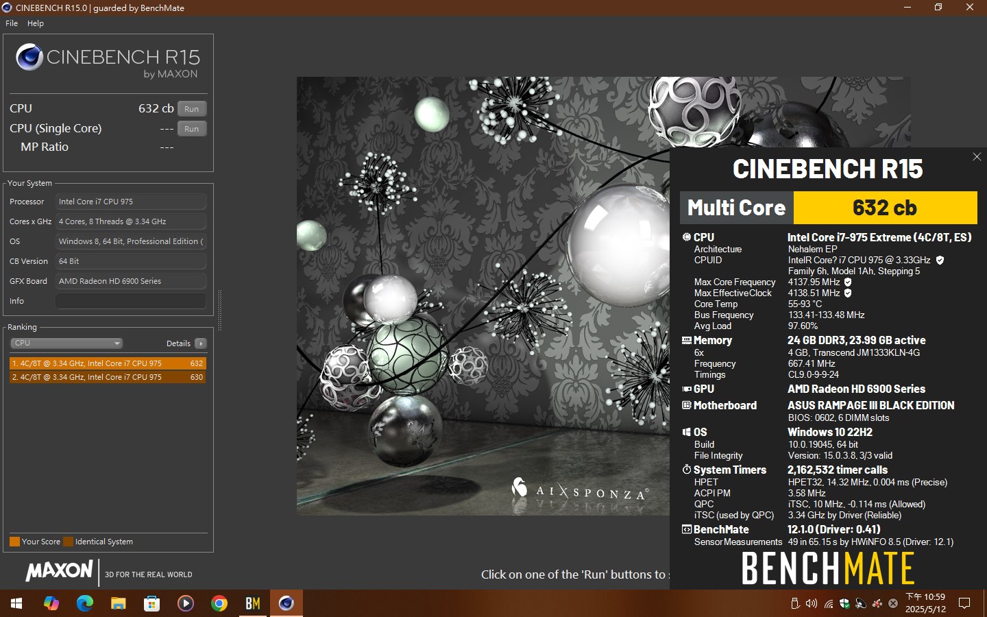Image resolution: width=987 pixels, height=617 pixels.
Task: Open the Ranking CPU dropdown
Action: 66,343
